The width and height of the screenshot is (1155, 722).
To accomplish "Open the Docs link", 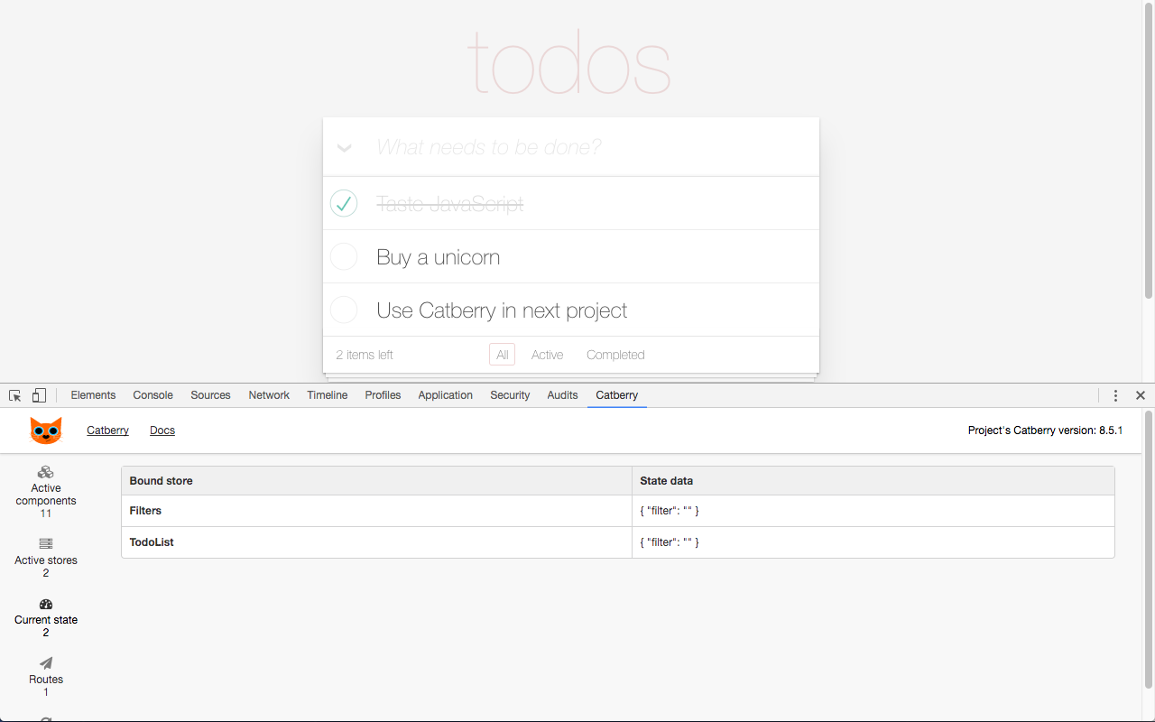I will (162, 430).
